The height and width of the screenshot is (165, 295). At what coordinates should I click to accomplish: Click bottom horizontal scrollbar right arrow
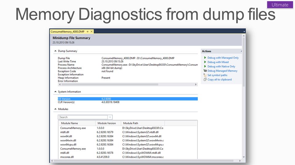240,161
